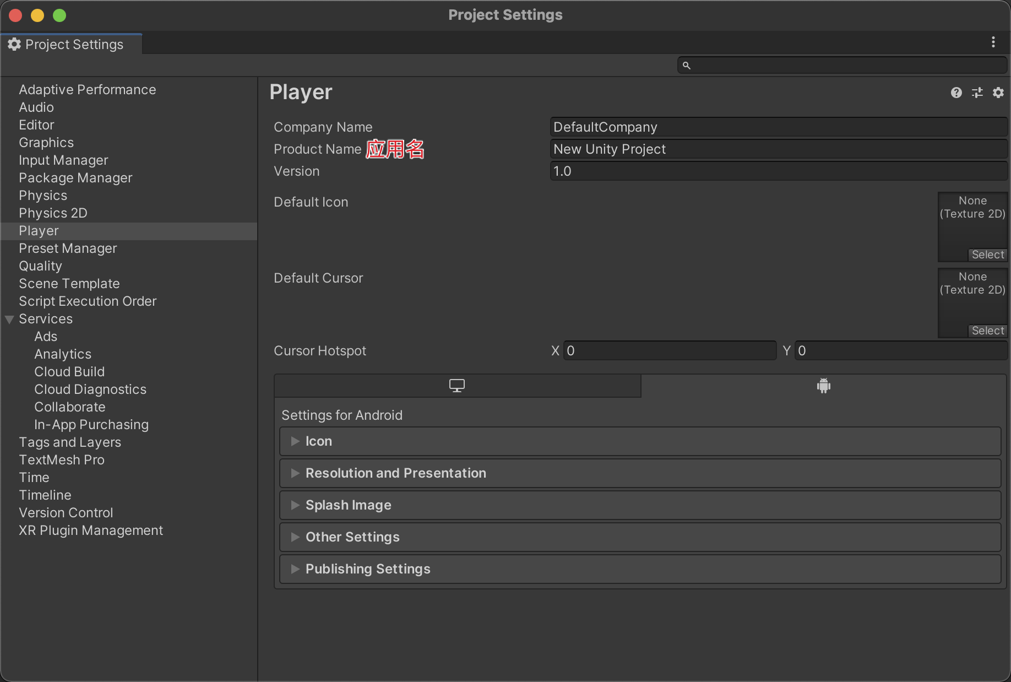Select the Player category

[x=129, y=231]
